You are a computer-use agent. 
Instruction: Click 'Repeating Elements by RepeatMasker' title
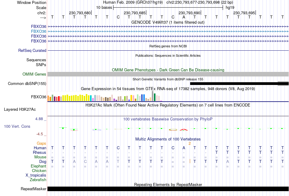[x=168, y=184]
